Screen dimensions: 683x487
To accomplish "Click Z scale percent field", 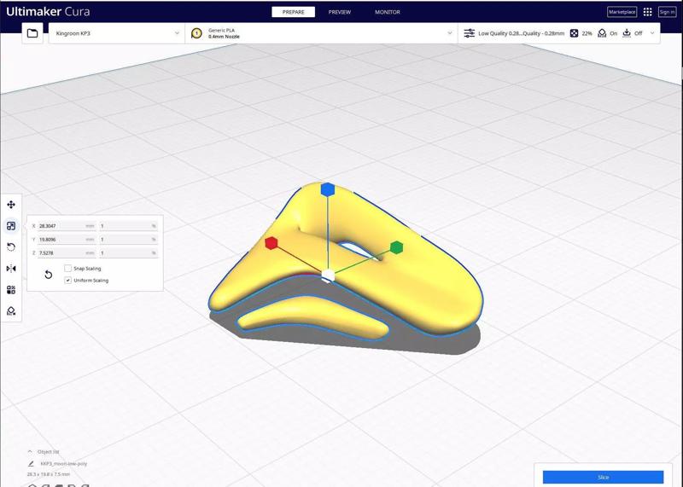I will point(129,252).
